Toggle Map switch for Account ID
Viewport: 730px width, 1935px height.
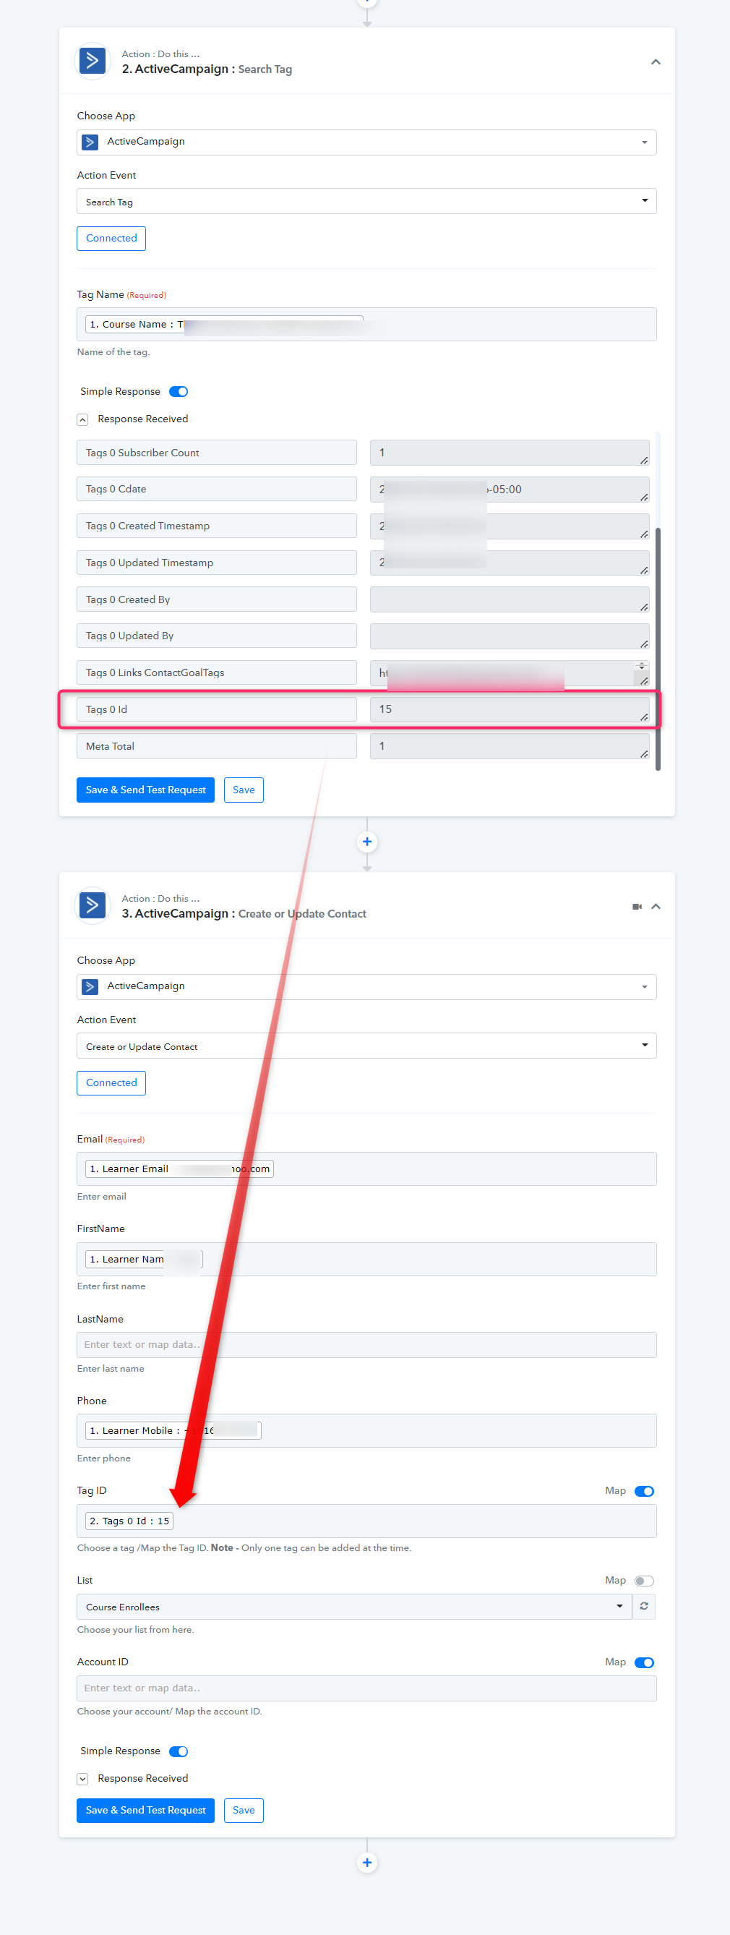coord(645,1662)
